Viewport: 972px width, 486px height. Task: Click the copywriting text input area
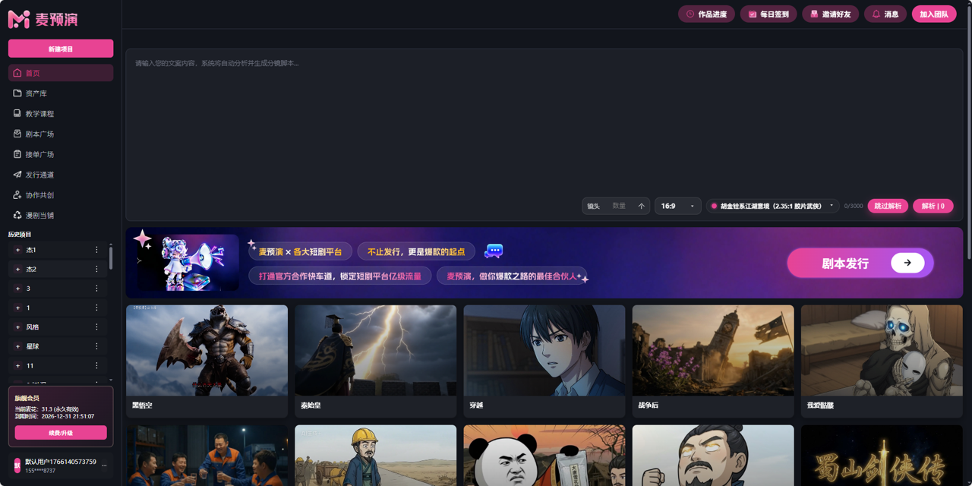[544, 125]
